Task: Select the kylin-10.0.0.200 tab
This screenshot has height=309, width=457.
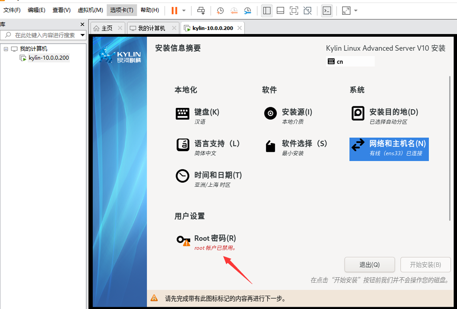Action: [212, 28]
